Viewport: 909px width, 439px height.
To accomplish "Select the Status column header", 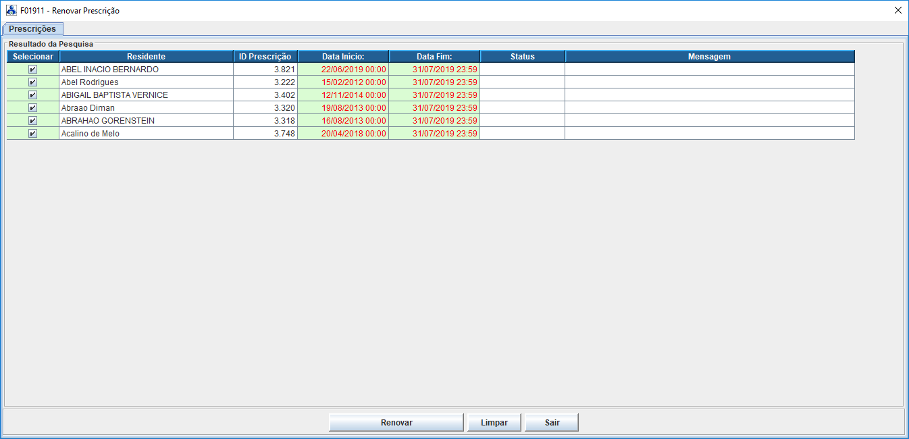I will pyautogui.click(x=522, y=57).
